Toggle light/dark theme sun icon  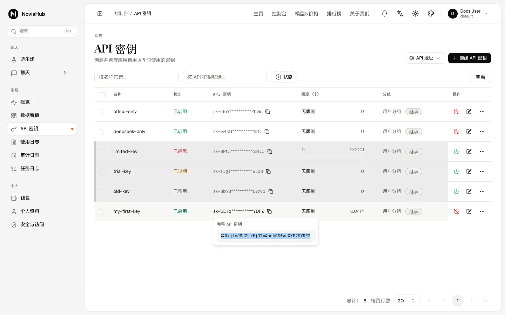click(416, 14)
